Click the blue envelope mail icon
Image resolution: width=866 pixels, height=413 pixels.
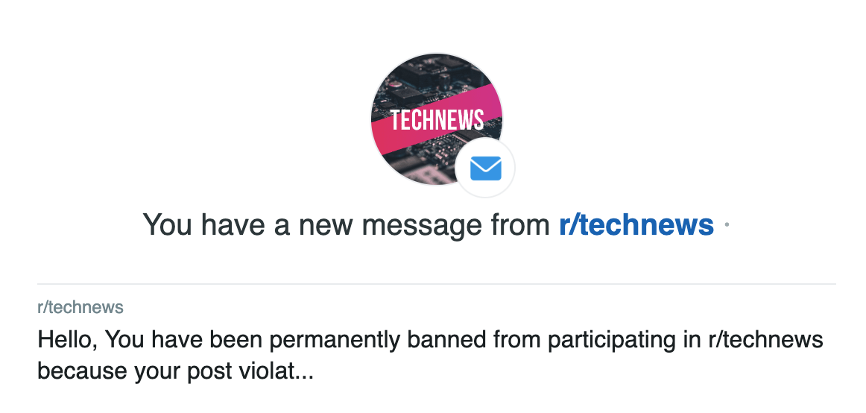coord(485,168)
